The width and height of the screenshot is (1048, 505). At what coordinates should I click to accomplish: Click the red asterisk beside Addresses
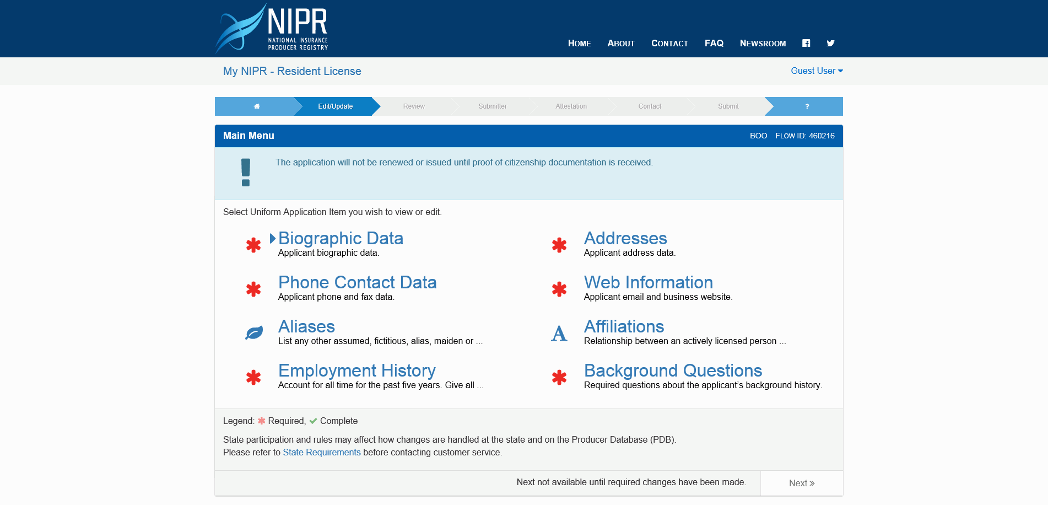click(x=559, y=245)
